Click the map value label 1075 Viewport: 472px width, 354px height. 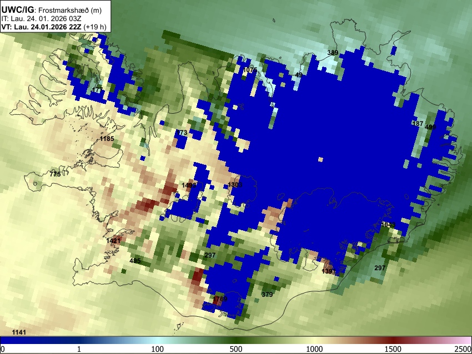coord(250,70)
